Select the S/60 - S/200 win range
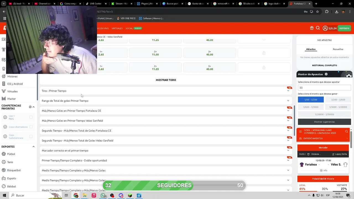Viewport: 354px width, 199px height. (311, 99)
